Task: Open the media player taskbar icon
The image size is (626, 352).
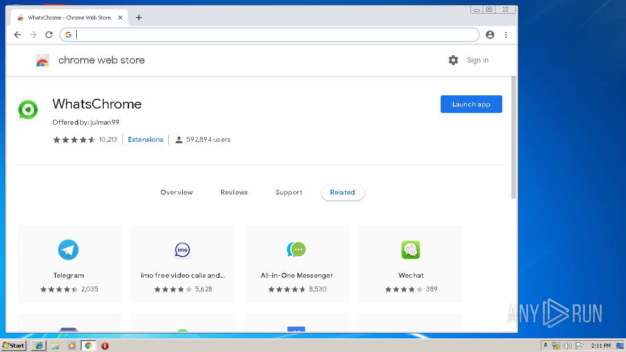Action: 72,346
